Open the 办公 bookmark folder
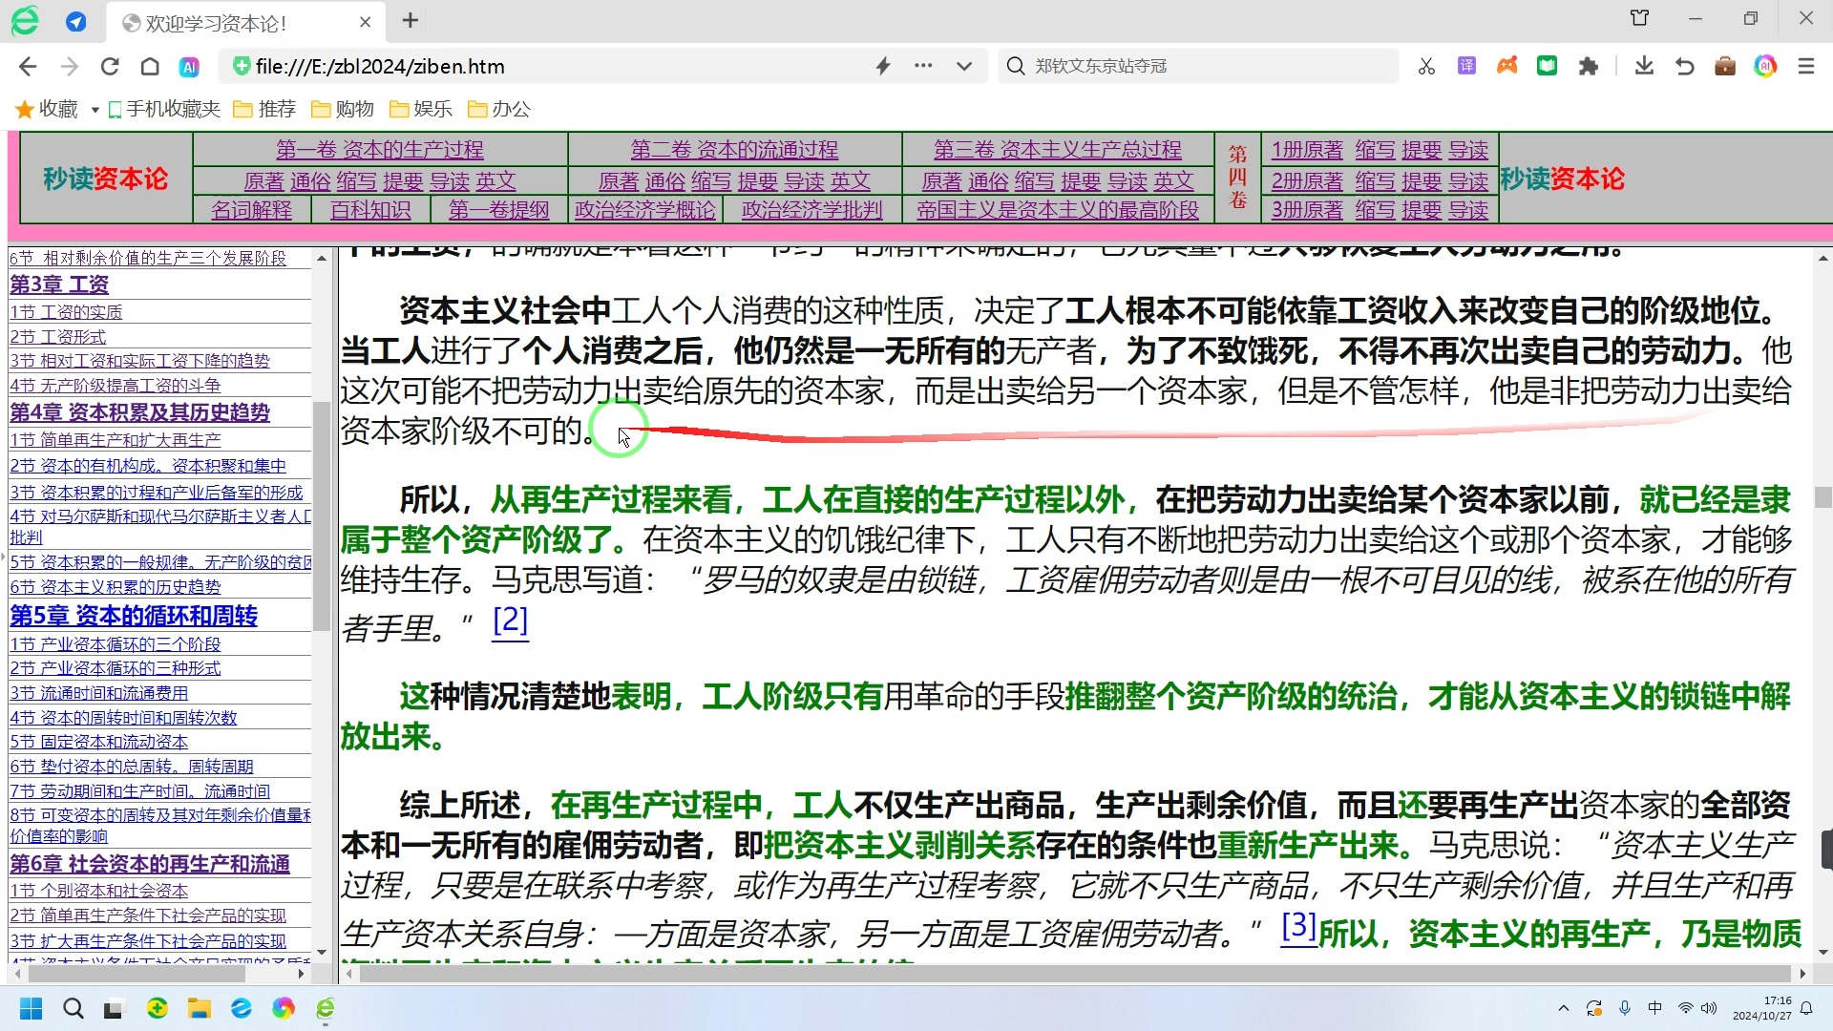 click(499, 109)
